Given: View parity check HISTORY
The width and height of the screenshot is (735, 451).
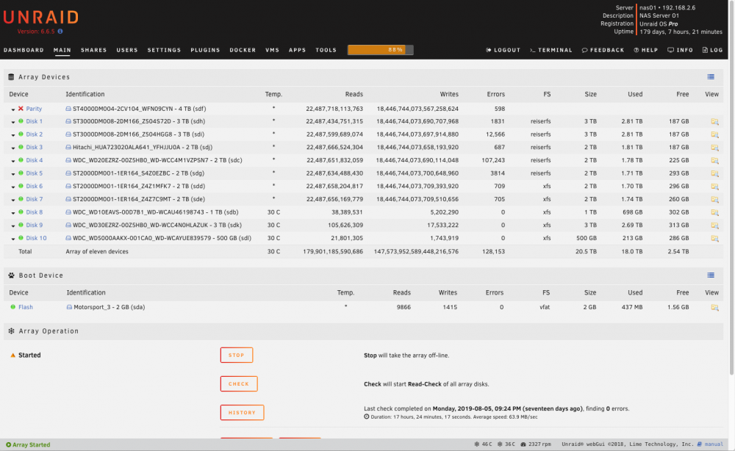Looking at the screenshot, I should 243,413.
